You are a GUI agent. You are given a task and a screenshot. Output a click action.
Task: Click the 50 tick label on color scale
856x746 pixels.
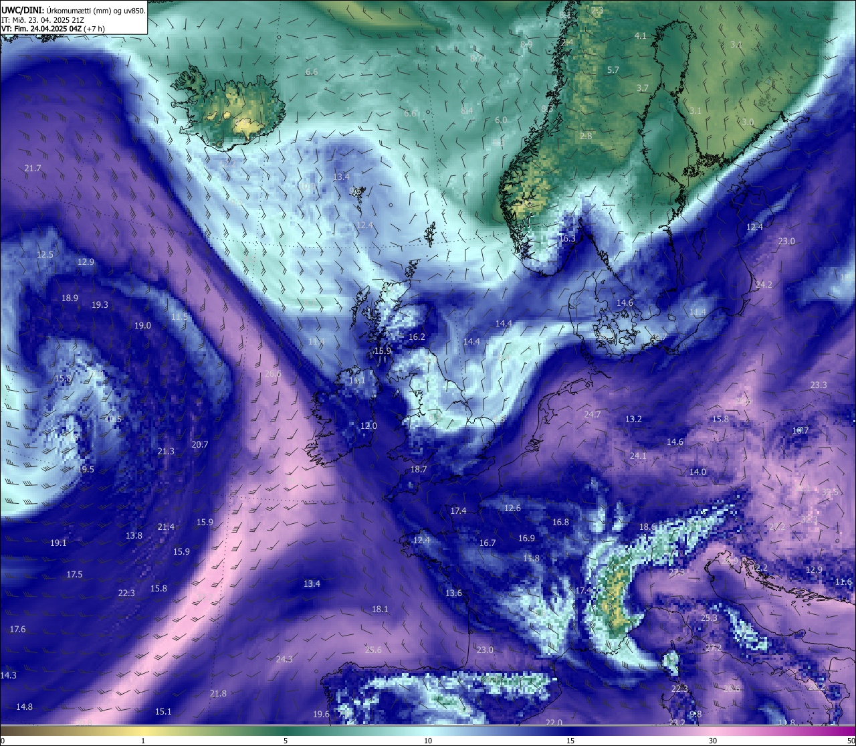(851, 741)
